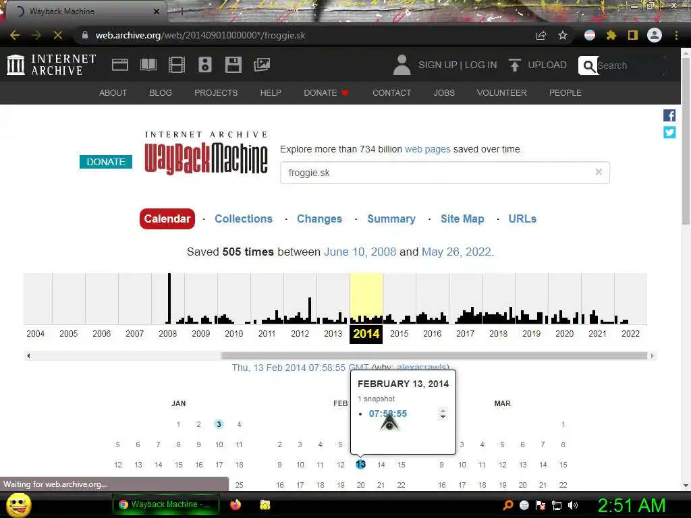Launch Firefox from taskbar
Image resolution: width=691 pixels, height=518 pixels.
coord(236,505)
